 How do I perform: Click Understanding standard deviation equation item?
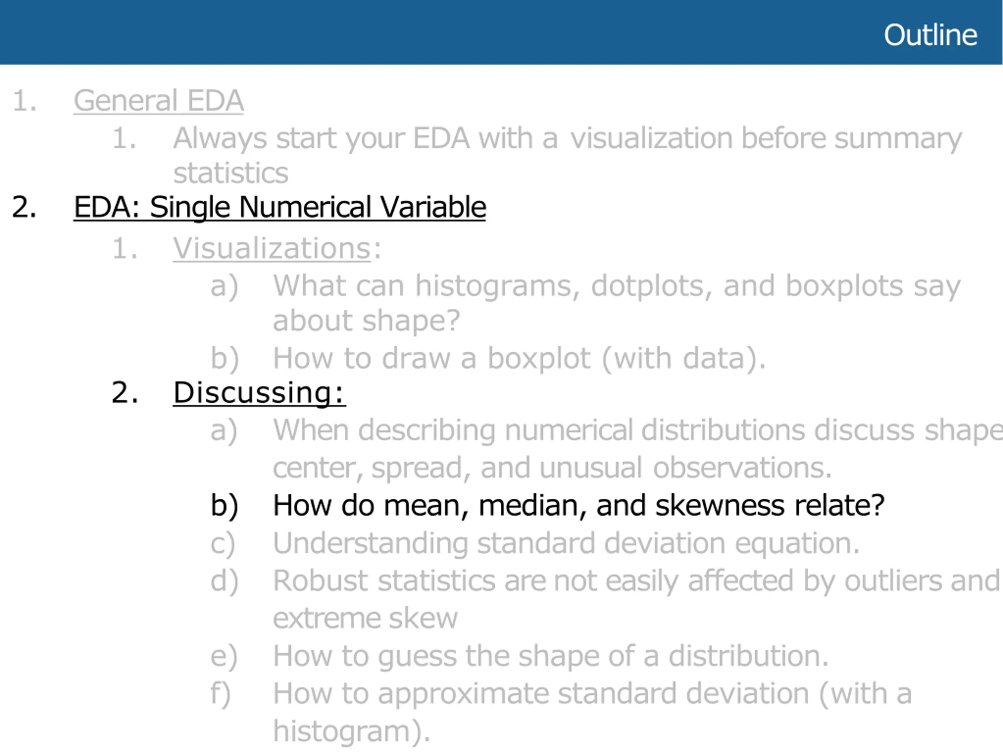tap(566, 543)
